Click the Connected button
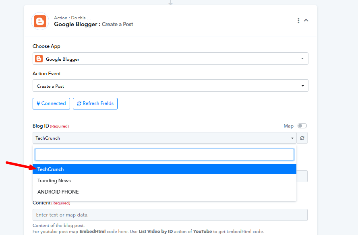The image size is (358, 235). click(52, 103)
